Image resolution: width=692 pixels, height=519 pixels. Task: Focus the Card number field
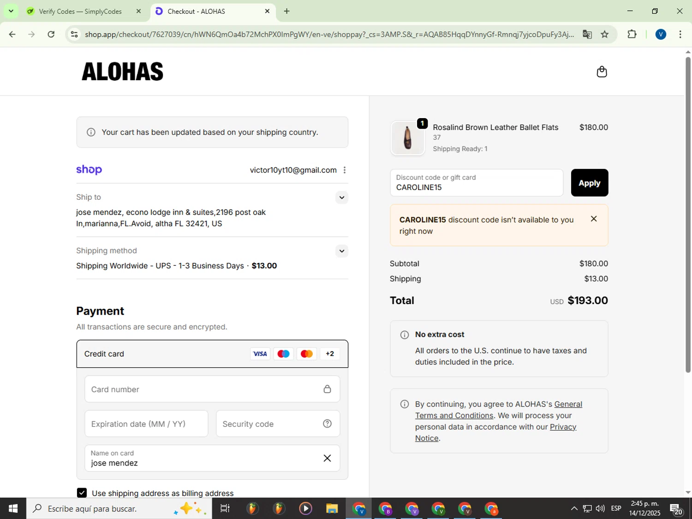pyautogui.click(x=212, y=389)
